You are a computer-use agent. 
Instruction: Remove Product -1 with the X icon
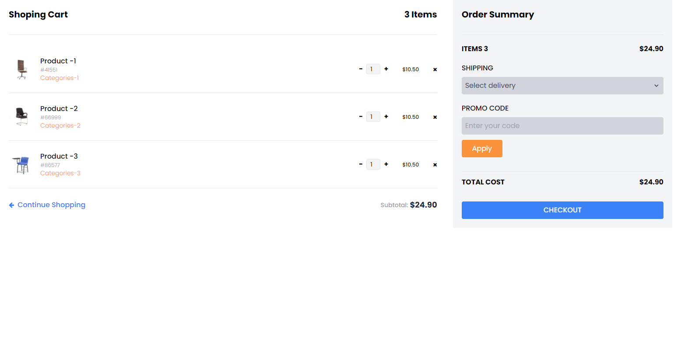435,69
